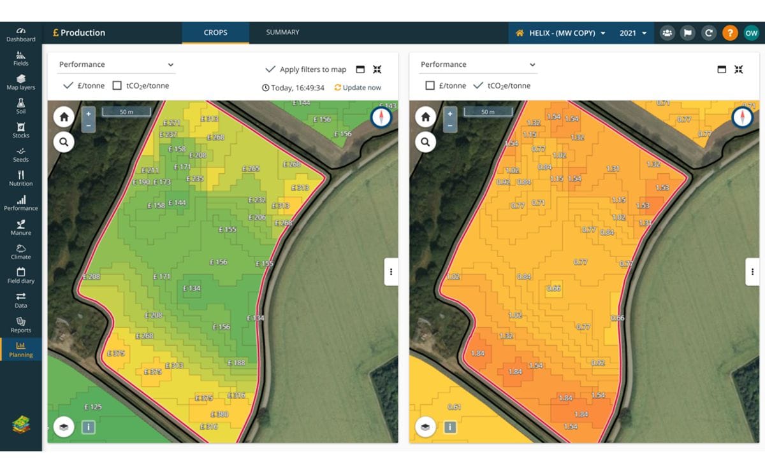
Task: Click the £ 380 zone on left map
Action: [x=219, y=414]
